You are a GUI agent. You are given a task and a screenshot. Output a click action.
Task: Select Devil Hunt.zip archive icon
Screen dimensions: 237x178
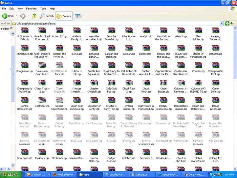click(77, 117)
